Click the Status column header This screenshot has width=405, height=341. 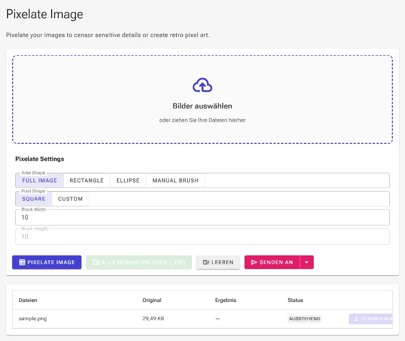(x=295, y=300)
